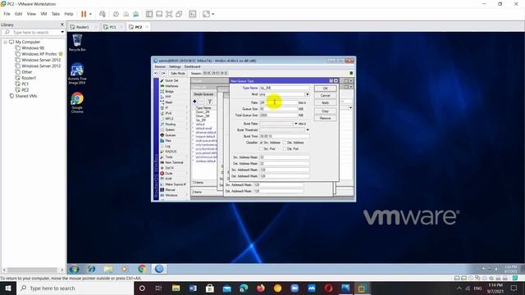Switch to the Router1 VM tab
Viewport: 525px width, 295px height.
point(82,27)
